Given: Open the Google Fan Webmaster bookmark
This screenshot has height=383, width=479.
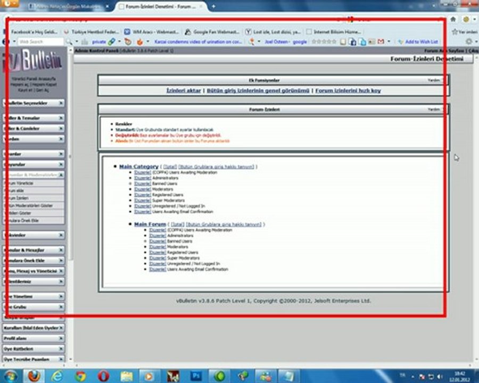Looking at the screenshot, I should (x=212, y=32).
